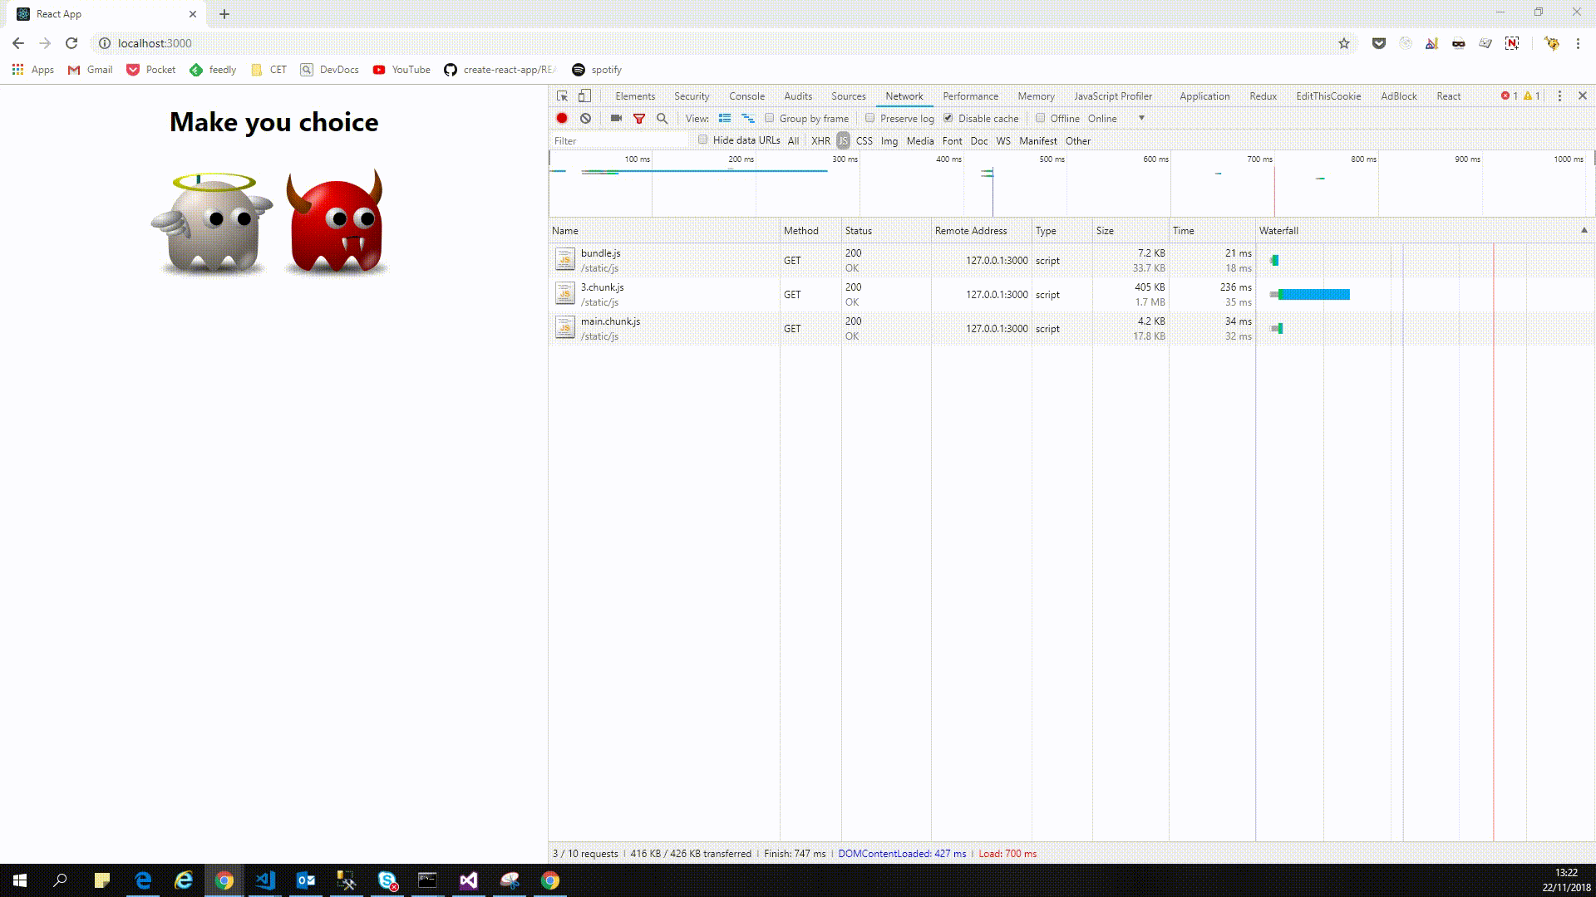Open network search magnifier icon
This screenshot has width=1596, height=897.
coord(663,119)
